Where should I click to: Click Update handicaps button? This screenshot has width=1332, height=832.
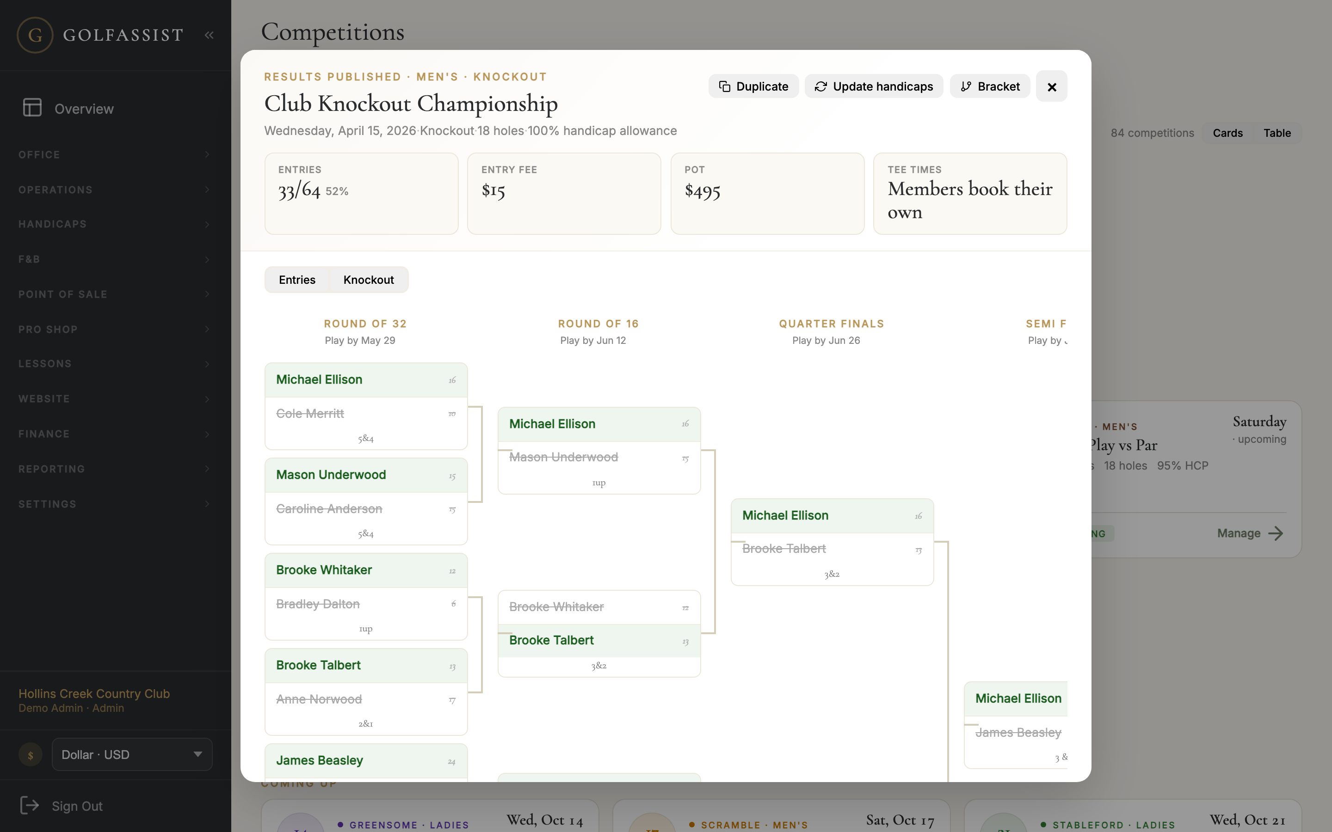point(874,86)
